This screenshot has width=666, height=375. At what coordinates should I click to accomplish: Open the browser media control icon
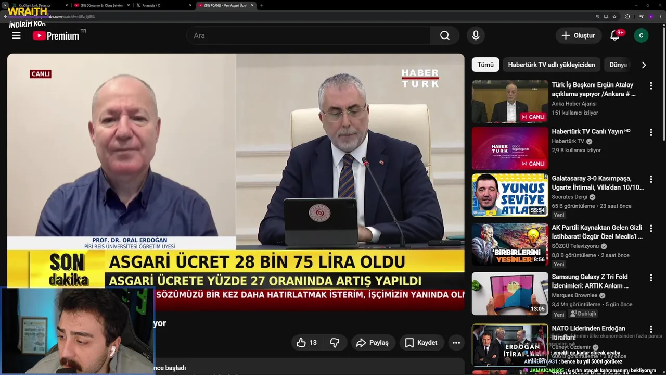coord(641,16)
